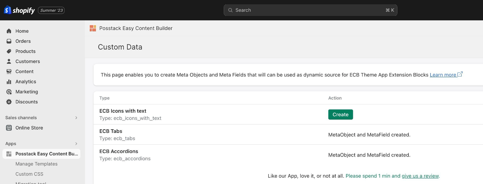Click the give us a review link
This screenshot has height=184, width=483.
(420, 176)
